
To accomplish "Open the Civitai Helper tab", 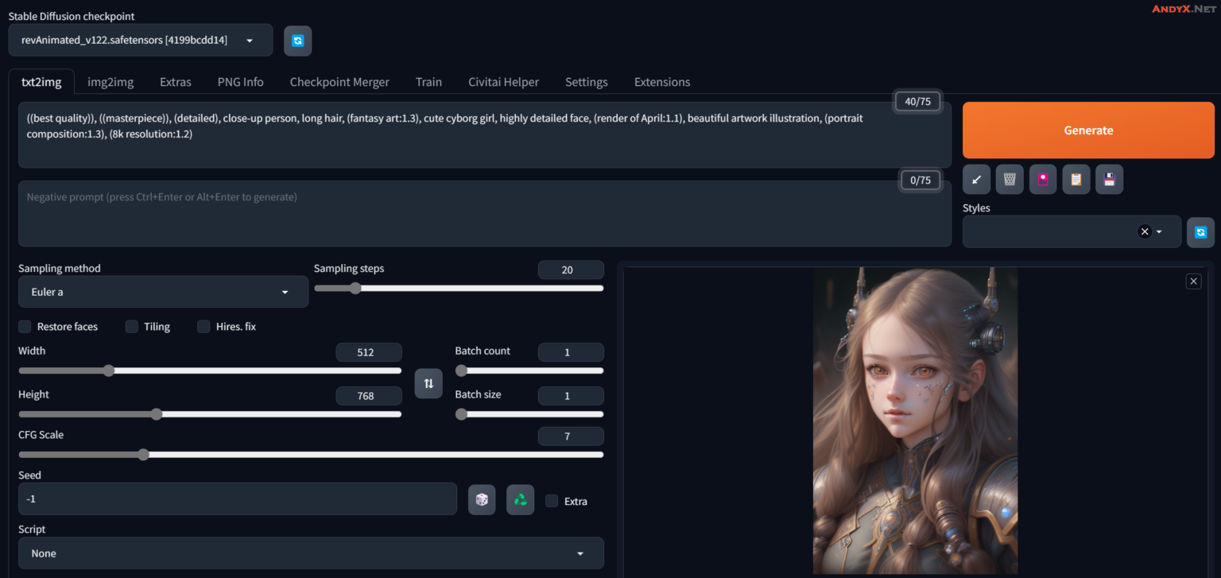I will pos(503,82).
